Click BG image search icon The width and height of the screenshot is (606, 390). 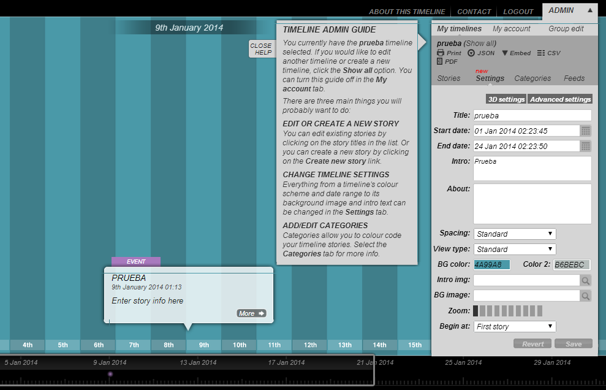coord(586,296)
